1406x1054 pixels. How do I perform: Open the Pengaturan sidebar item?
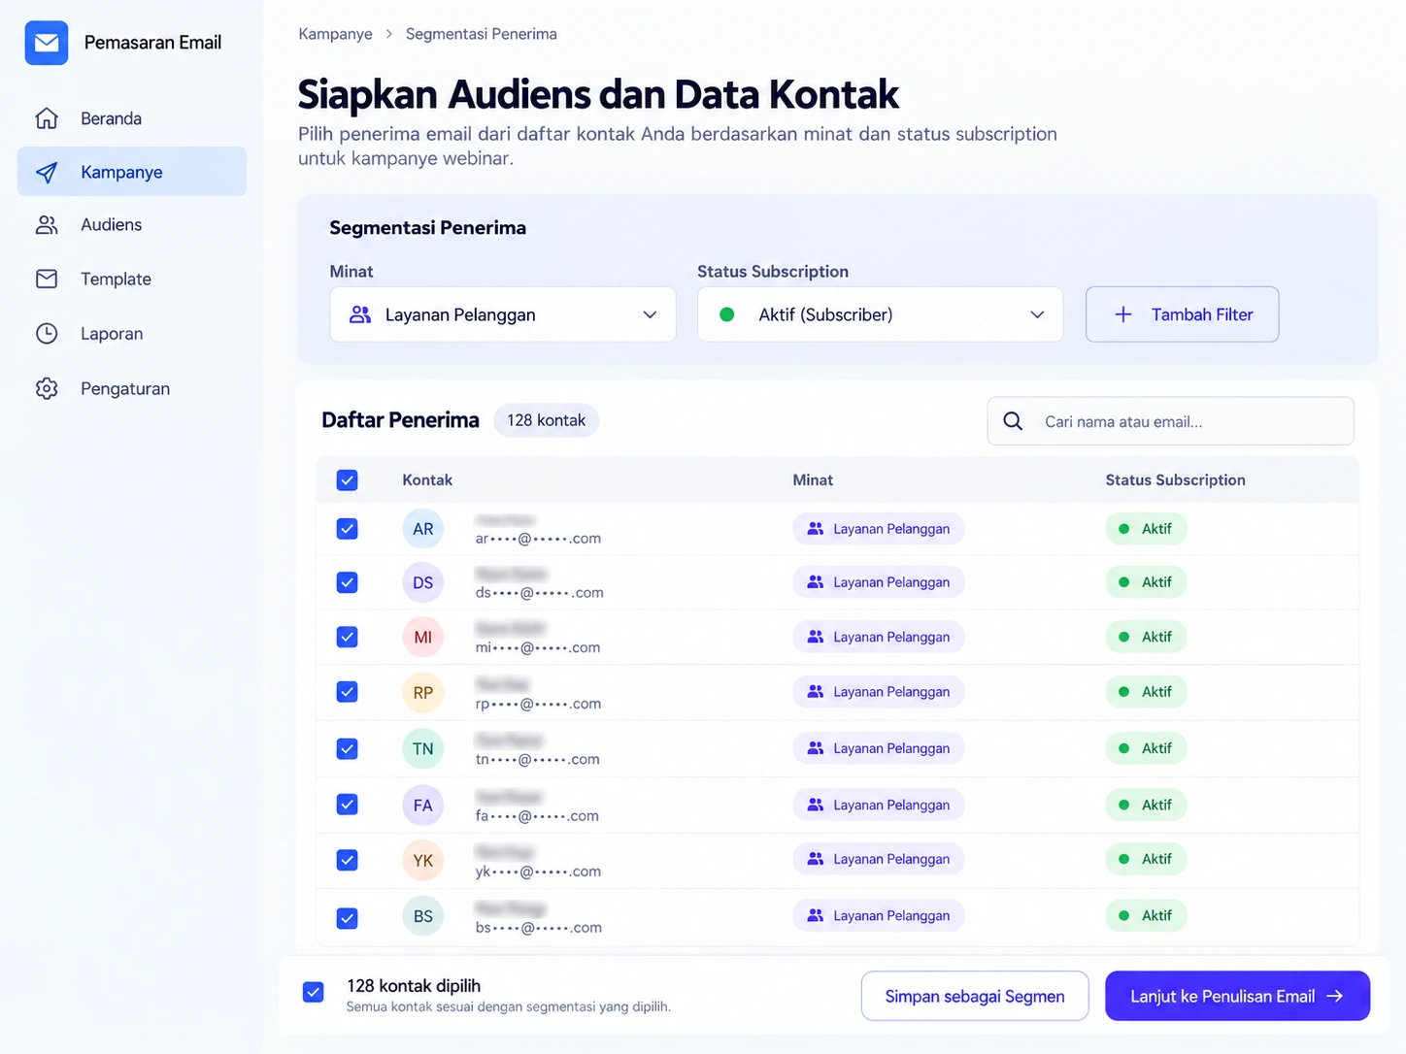[132, 389]
